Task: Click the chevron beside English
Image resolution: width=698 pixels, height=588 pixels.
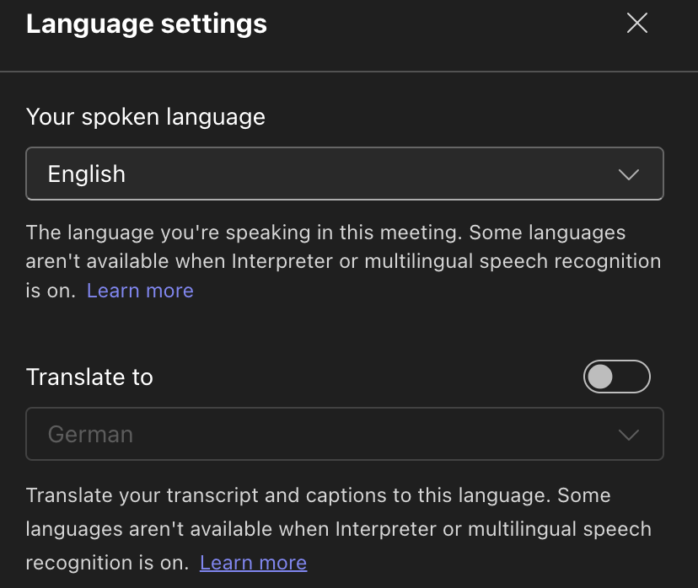Action: coord(628,175)
